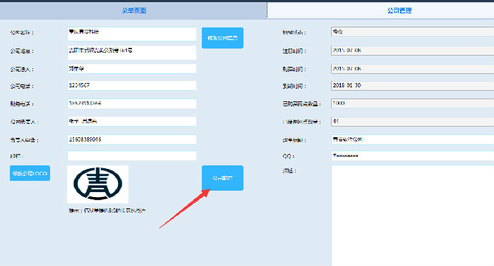
Task: Focus the 公司地址 input field
Action: [132, 53]
